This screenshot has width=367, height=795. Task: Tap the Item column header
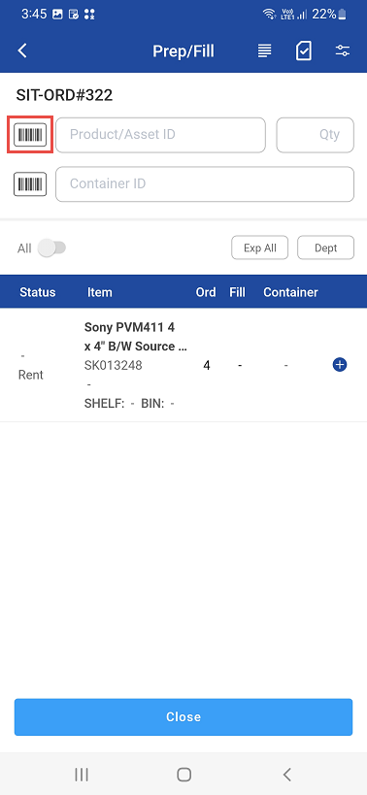(x=100, y=292)
